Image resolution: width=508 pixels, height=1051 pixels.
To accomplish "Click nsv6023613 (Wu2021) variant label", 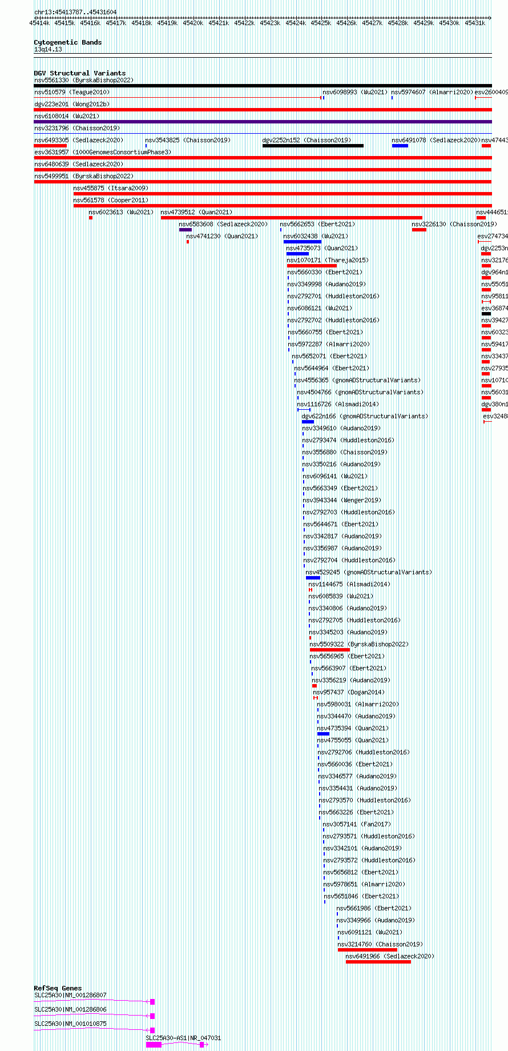I will click(x=121, y=212).
